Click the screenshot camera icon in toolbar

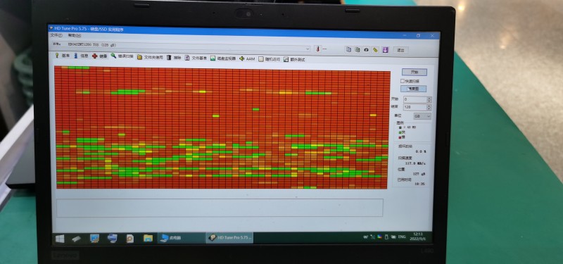(x=366, y=50)
